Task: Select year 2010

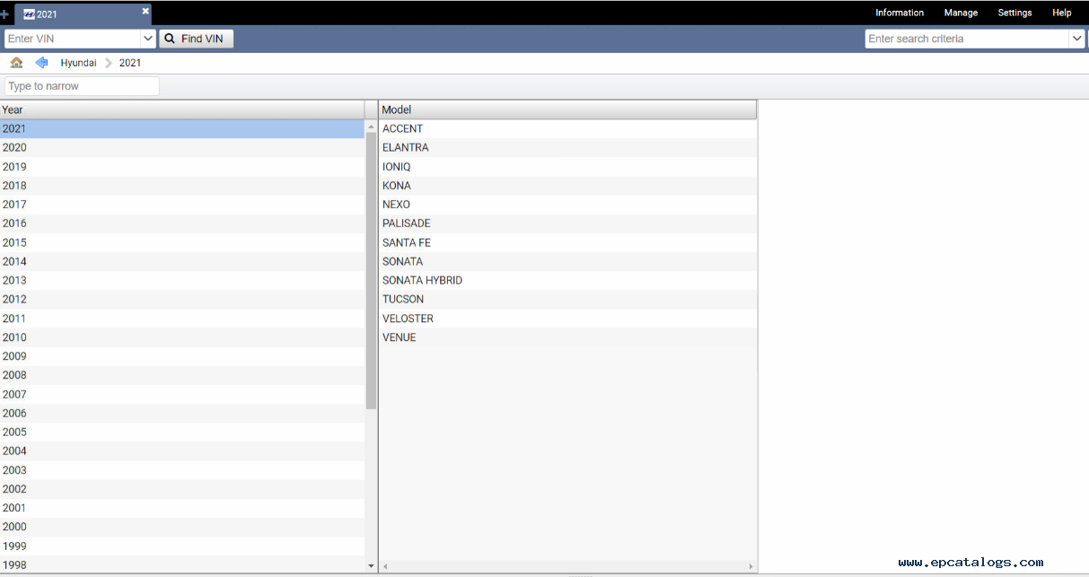Action: pos(182,337)
